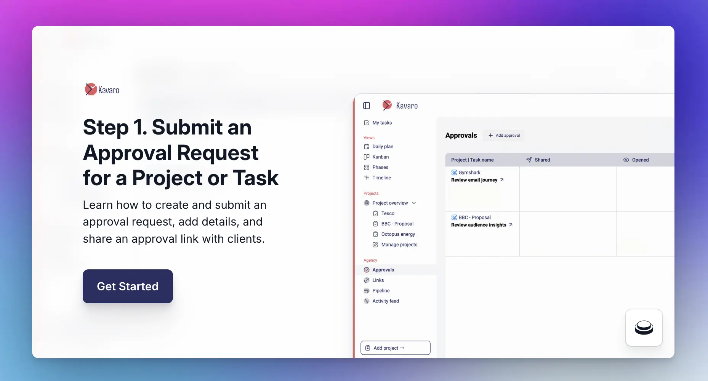
Task: Click the Project overview icon
Action: click(367, 203)
